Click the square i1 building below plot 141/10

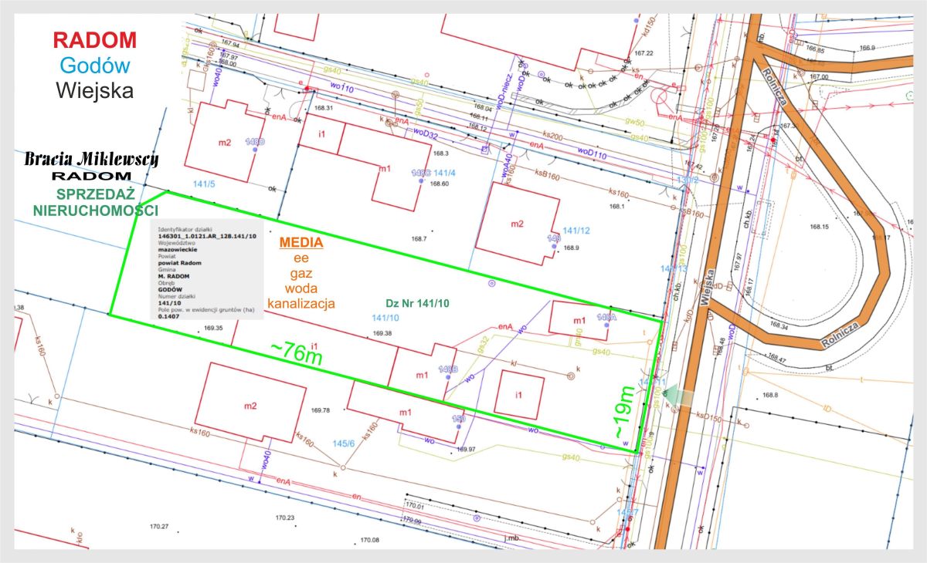click(x=519, y=393)
